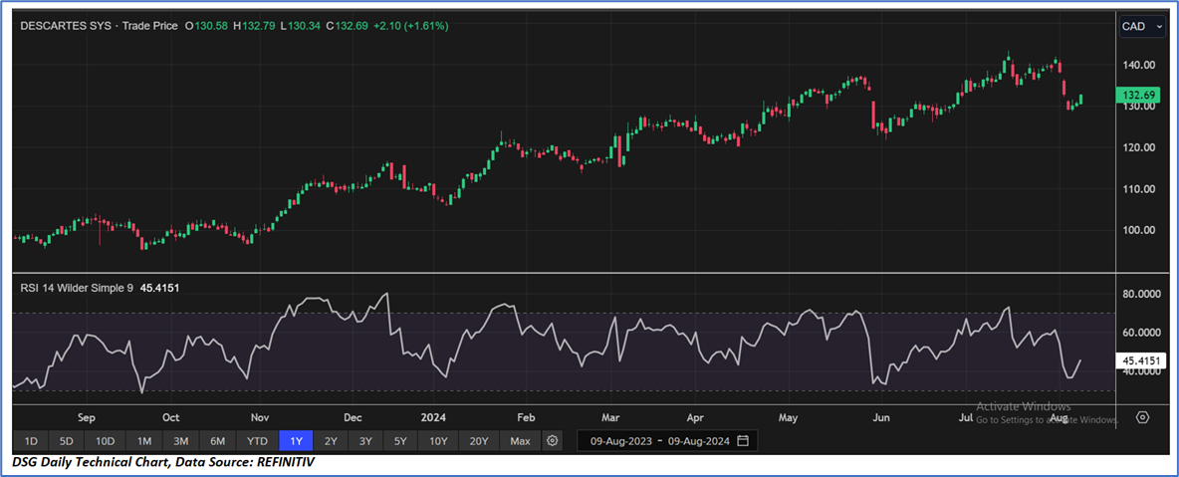The image size is (1179, 477).
Task: Click the RSI 14 Wilder Simple label
Action: [x=76, y=288]
